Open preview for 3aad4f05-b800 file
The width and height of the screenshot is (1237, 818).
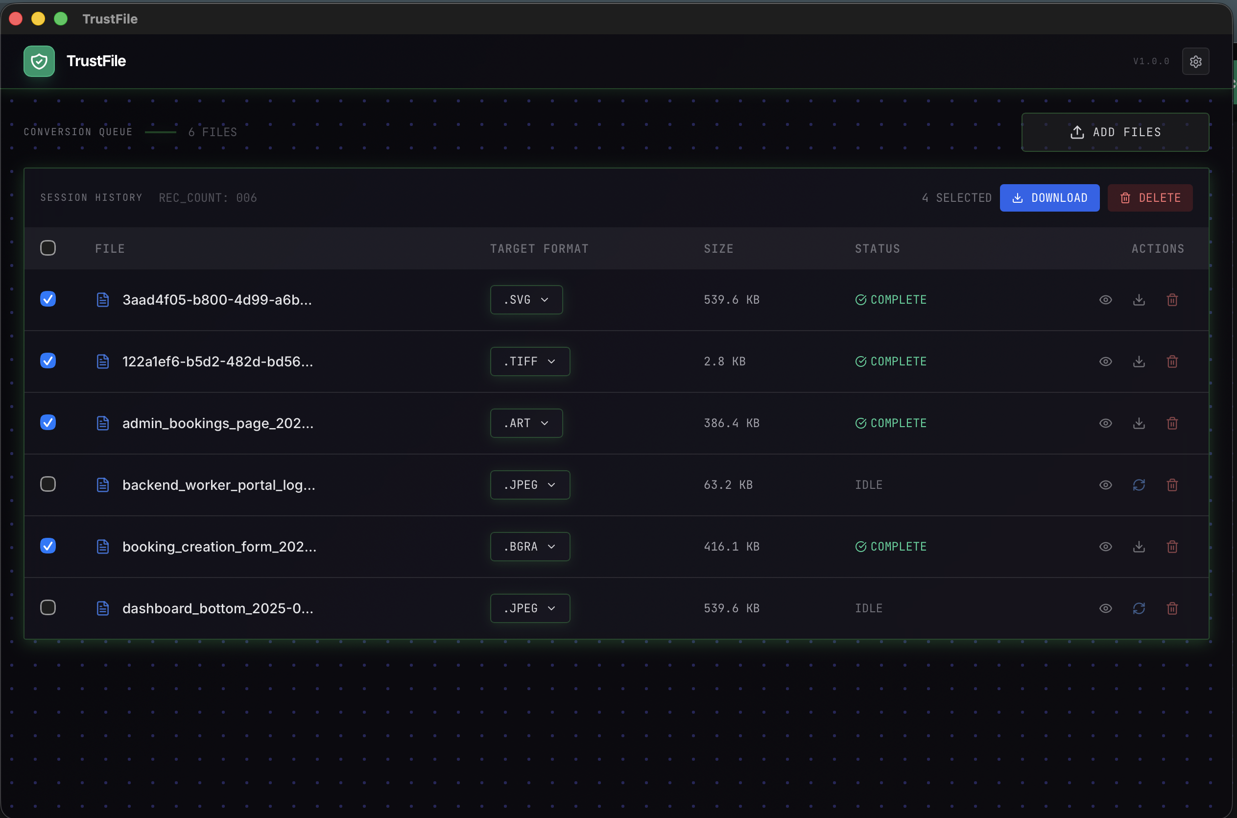[x=1106, y=299]
